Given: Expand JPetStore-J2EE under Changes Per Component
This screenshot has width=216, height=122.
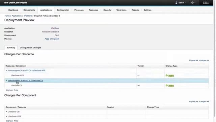Looking at the screenshot, I should pyautogui.click(x=6, y=117).
